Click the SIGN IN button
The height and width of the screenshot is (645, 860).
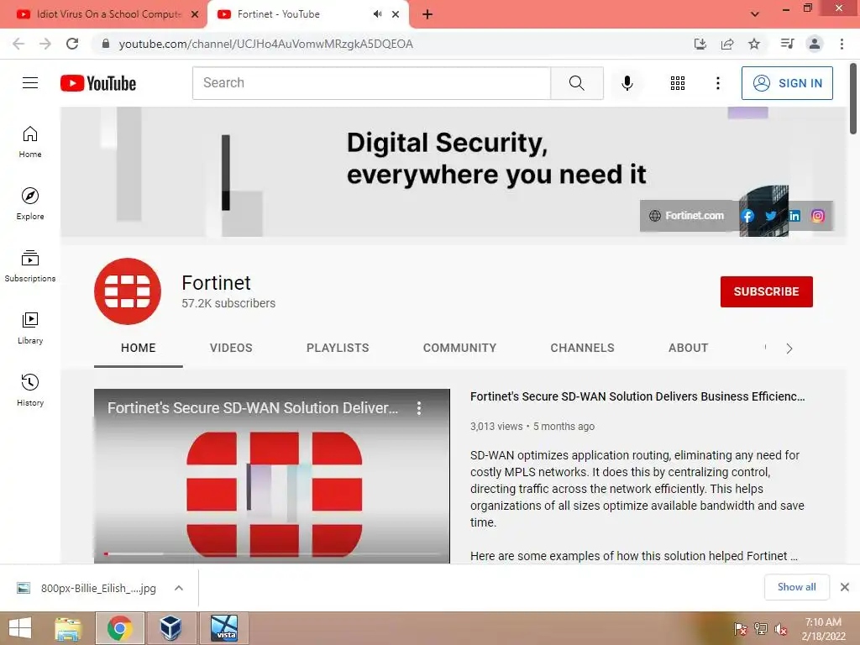(x=787, y=83)
